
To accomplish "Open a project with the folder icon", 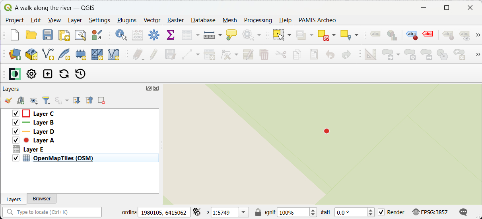I will tap(31, 35).
